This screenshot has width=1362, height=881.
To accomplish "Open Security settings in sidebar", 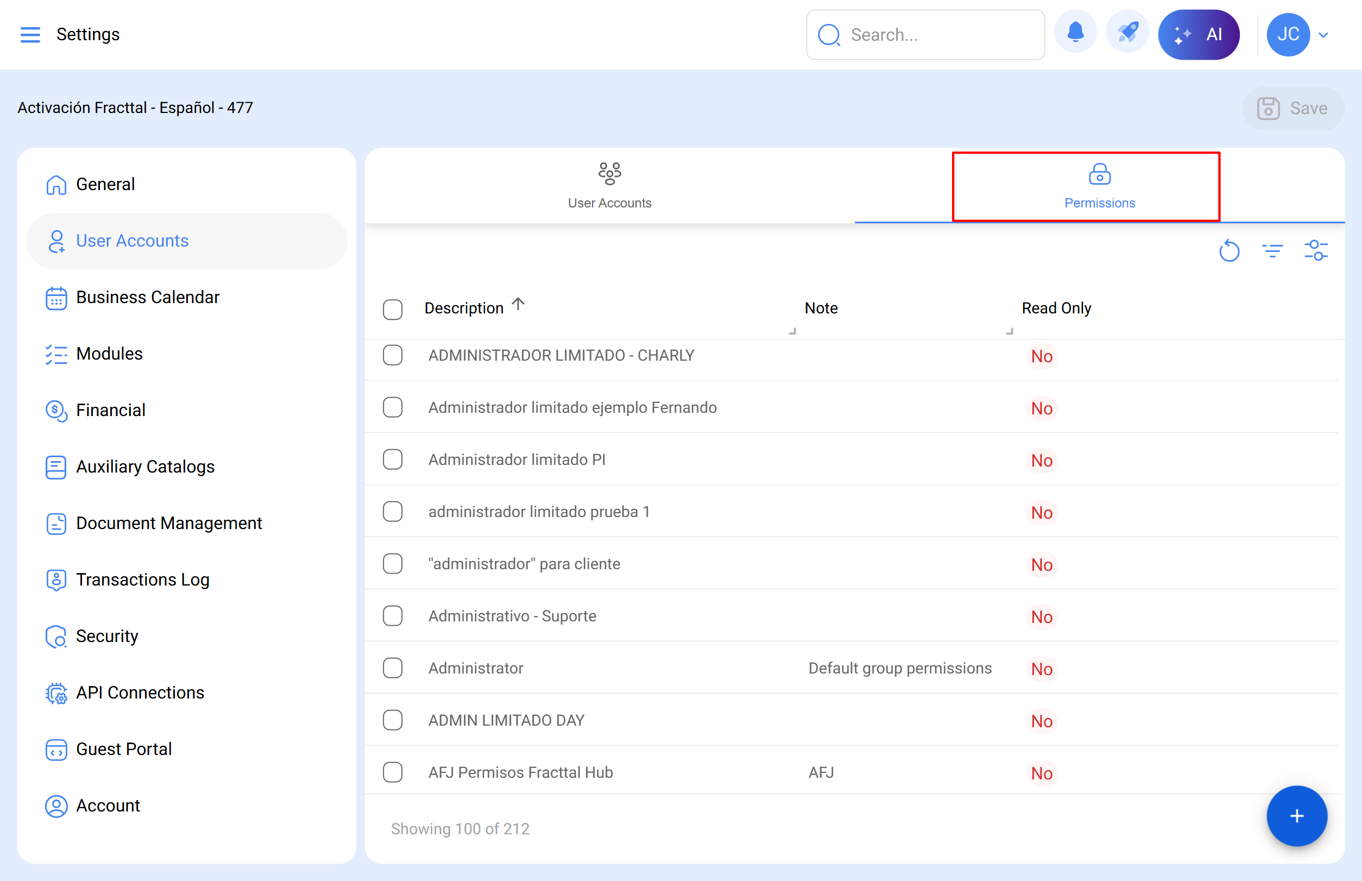I will [107, 635].
